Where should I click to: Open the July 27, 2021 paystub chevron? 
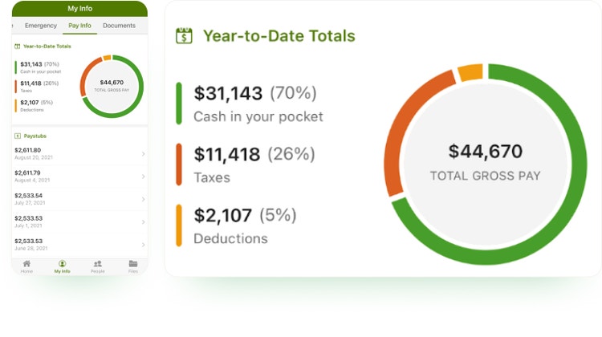(143, 199)
